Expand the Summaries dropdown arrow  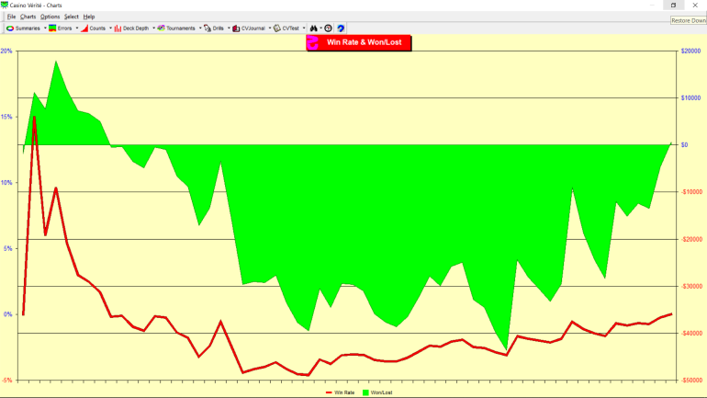tap(43, 28)
